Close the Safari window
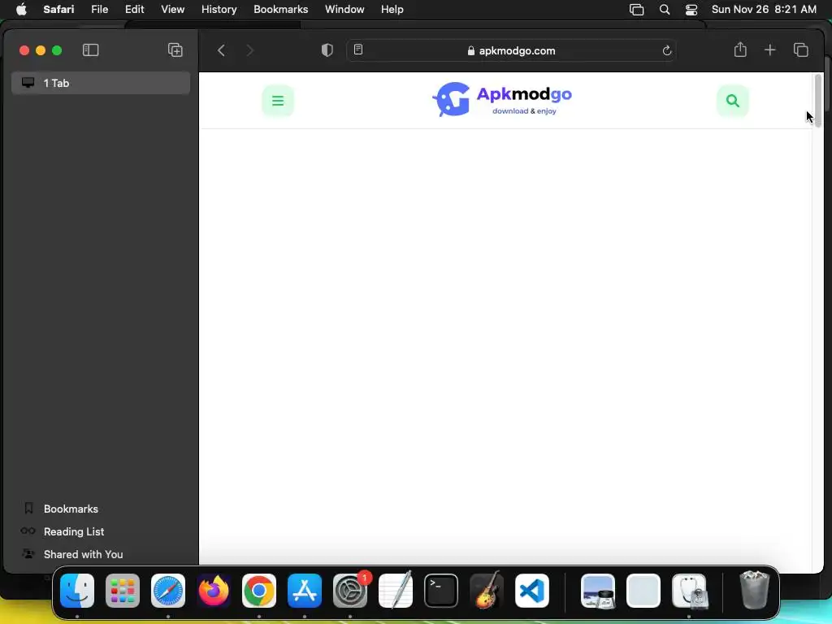The height and width of the screenshot is (624, 832). (x=24, y=50)
